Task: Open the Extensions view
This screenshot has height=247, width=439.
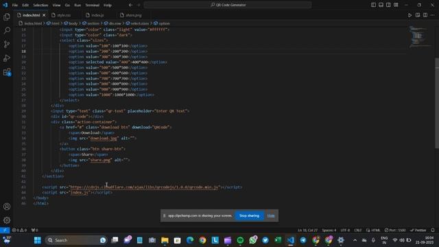Action: (7, 72)
